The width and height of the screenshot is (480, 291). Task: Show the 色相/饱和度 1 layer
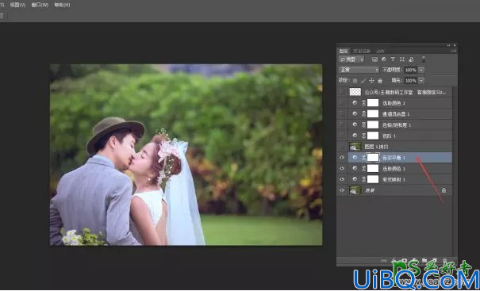pos(342,124)
